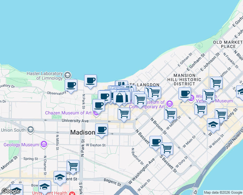Open the Union South pin icon
This screenshot has height=195, width=243.
pyautogui.click(x=31, y=130)
